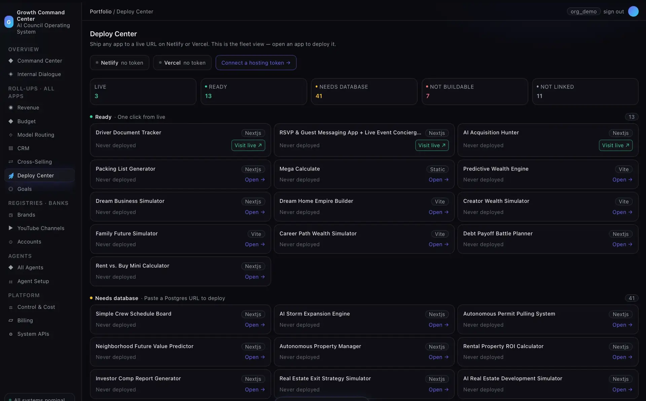Click sign out link
The width and height of the screenshot is (646, 401).
pyautogui.click(x=613, y=11)
